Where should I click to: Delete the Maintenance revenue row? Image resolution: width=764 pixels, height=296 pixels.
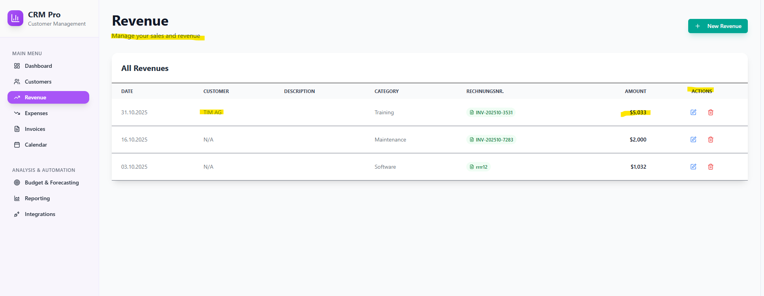pyautogui.click(x=711, y=140)
